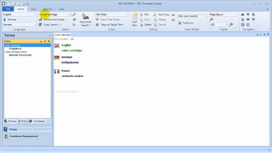Select the second color cartridge hitlist entry
Viewport: 272px width, 153px height.
tap(16, 52)
